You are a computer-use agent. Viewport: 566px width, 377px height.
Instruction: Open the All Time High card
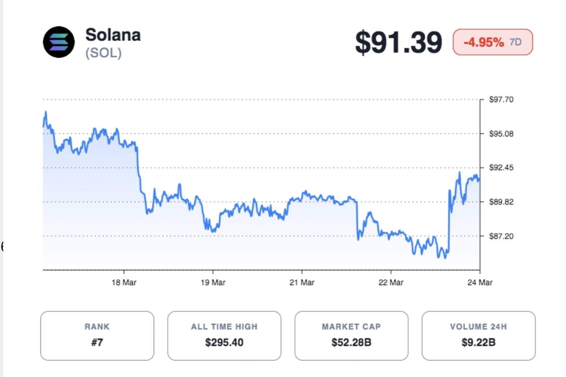[x=224, y=336]
